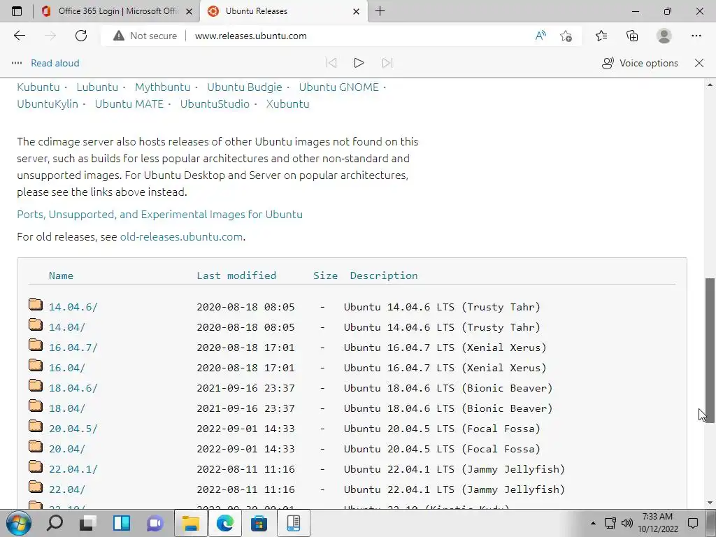Open the 20.04.5/ directory
This screenshot has height=537, width=716.
73,429
